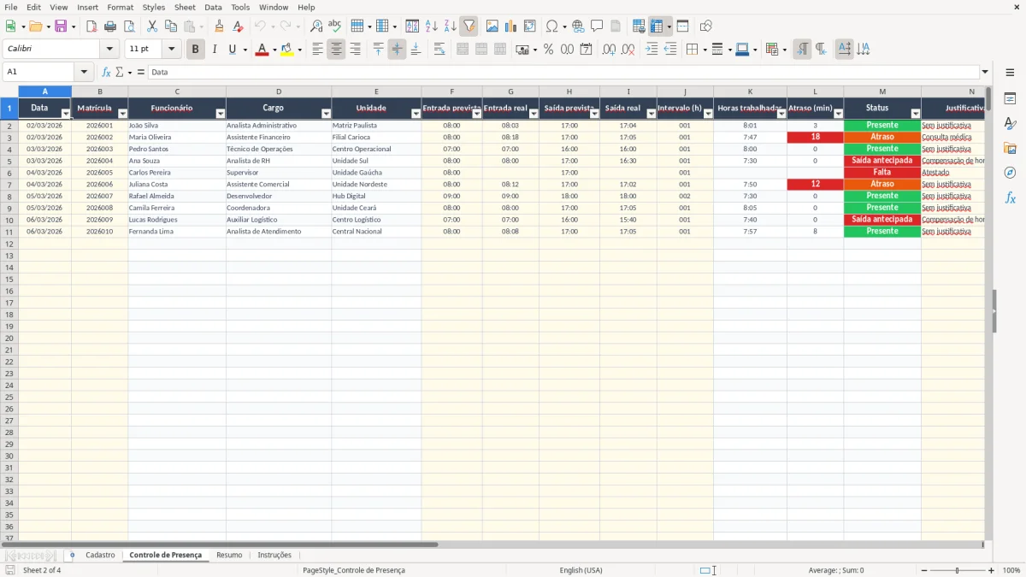Click the 100% zoom level
The width and height of the screenshot is (1026, 577).
(1011, 570)
